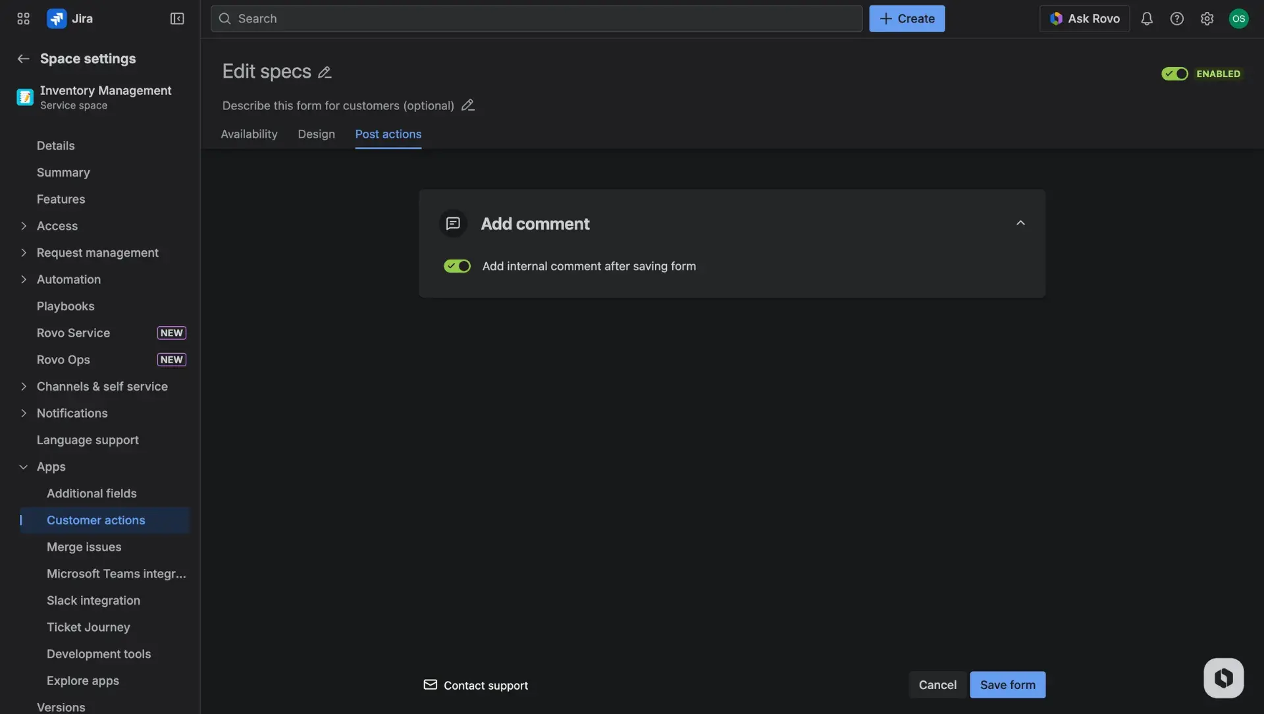Disable the ENABLED form toggle
The width and height of the screenshot is (1264, 714).
pos(1175,74)
